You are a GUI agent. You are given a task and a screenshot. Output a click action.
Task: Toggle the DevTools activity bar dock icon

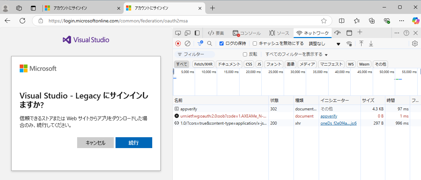[x=197, y=33]
